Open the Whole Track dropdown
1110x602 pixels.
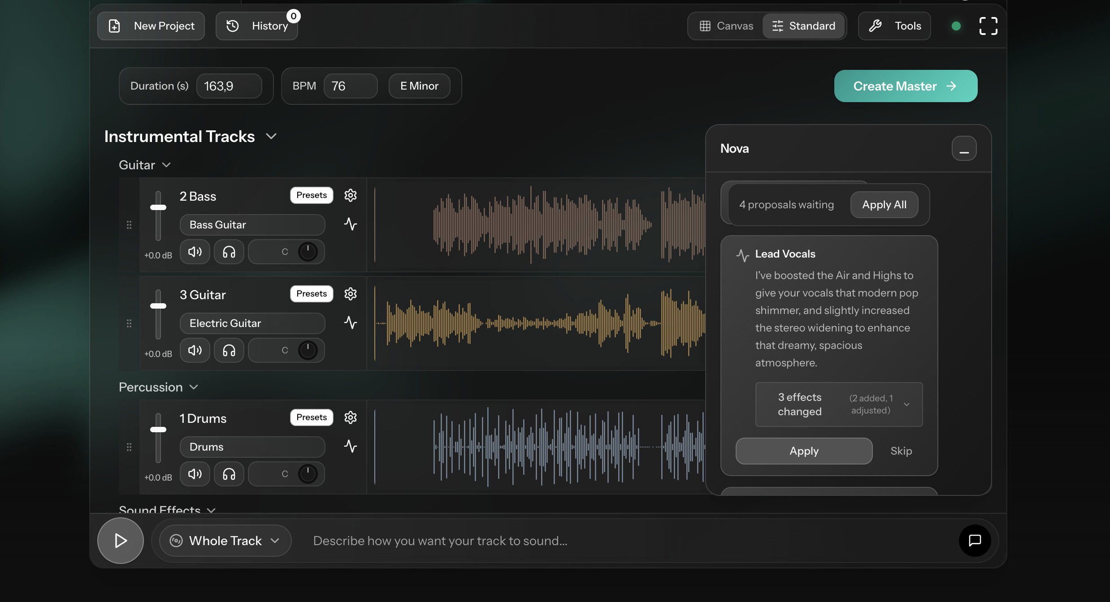pyautogui.click(x=225, y=541)
